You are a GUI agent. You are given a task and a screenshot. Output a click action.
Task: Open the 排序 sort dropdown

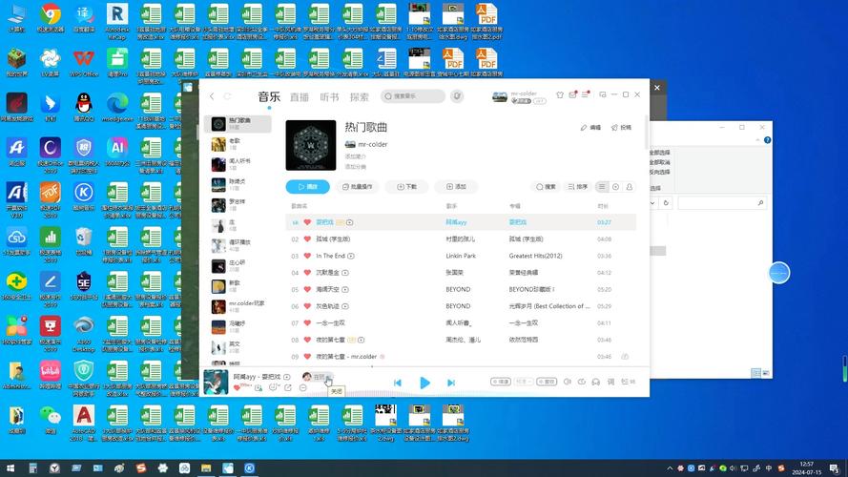pyautogui.click(x=578, y=187)
